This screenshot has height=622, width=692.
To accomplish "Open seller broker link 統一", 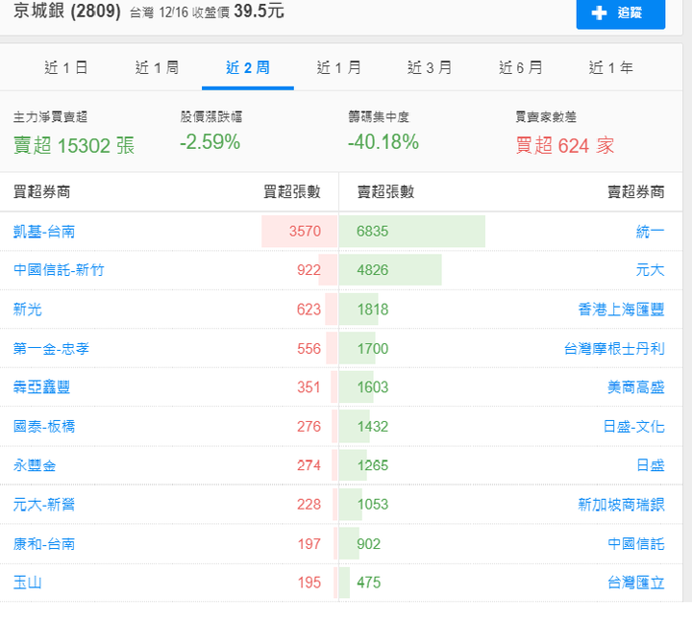I will [x=650, y=232].
